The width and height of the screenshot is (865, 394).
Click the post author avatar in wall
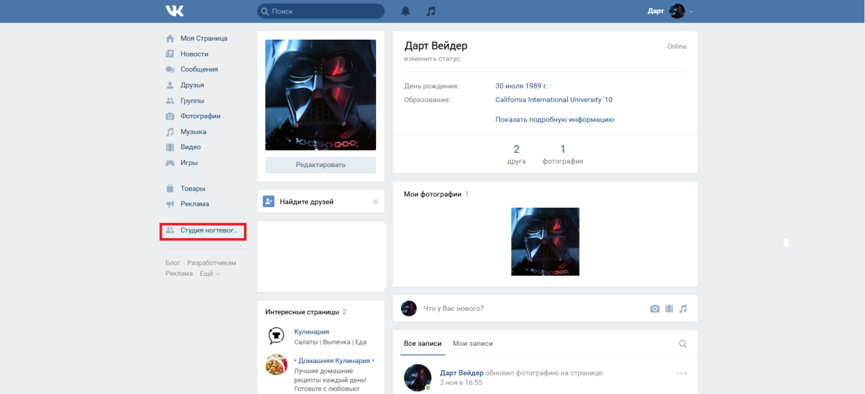tap(418, 377)
